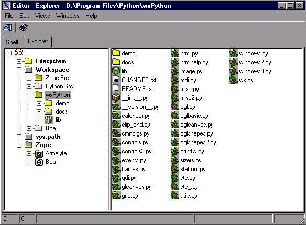306x225 pixels.
Task: Collapse the root tree node
Action: click(x=9, y=53)
